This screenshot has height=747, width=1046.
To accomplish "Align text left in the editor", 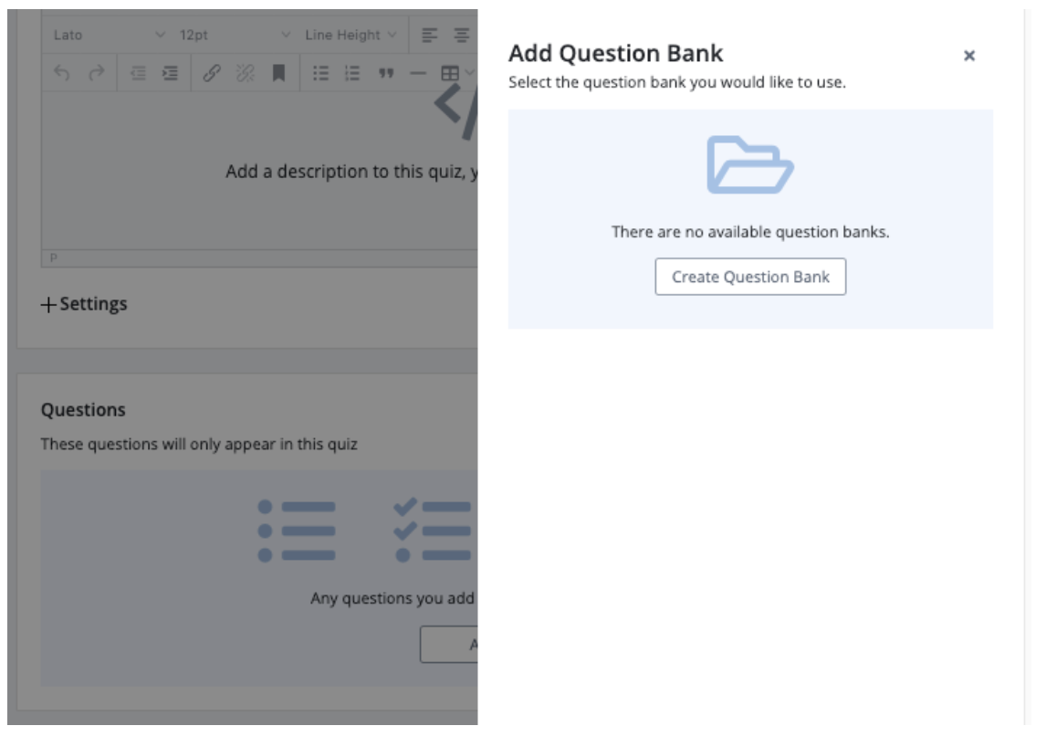I will click(429, 35).
